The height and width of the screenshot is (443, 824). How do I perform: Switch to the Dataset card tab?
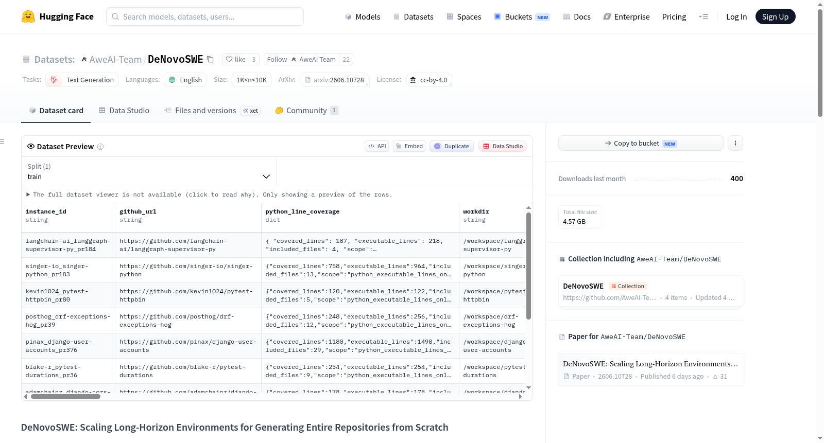[56, 111]
